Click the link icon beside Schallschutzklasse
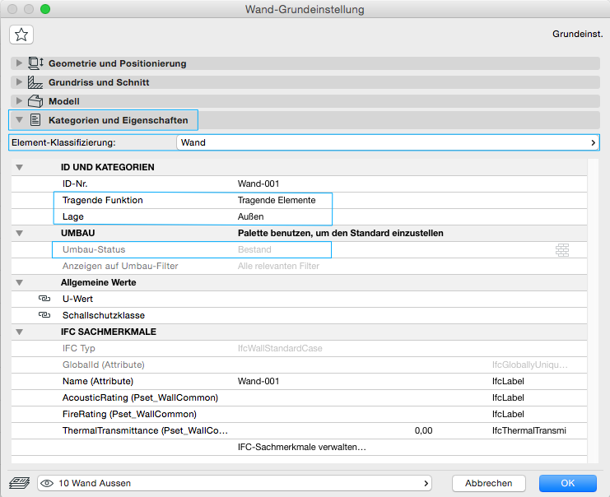 [43, 315]
